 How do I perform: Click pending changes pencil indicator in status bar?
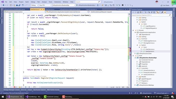coord(136,93)
